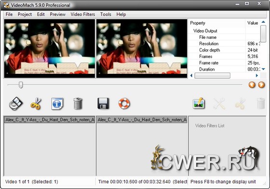Open the lifebuoy help icon
This screenshot has height=189, width=270.
coord(124,103)
